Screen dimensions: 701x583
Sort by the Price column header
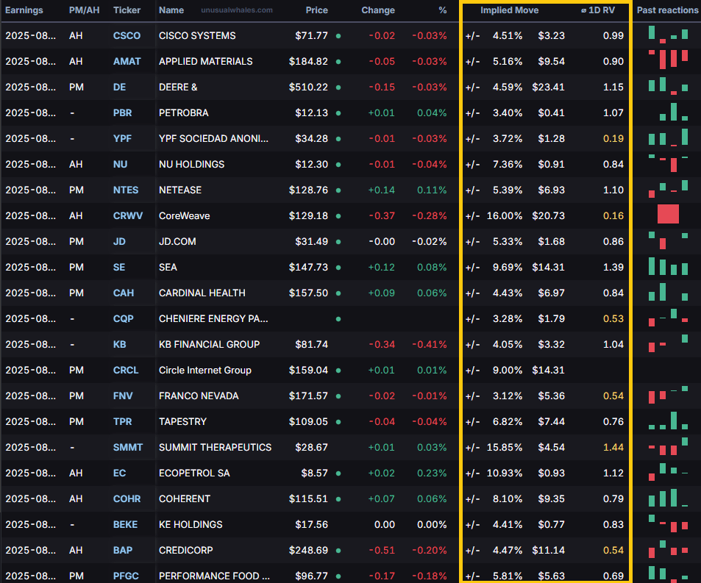[x=316, y=10]
